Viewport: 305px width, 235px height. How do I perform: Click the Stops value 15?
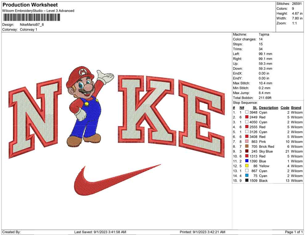[x=260, y=44]
